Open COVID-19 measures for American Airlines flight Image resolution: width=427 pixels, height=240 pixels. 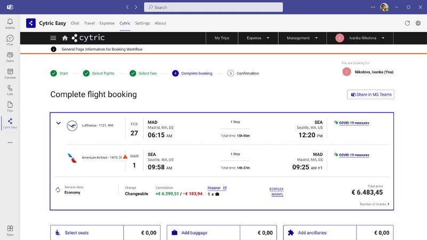point(354,155)
